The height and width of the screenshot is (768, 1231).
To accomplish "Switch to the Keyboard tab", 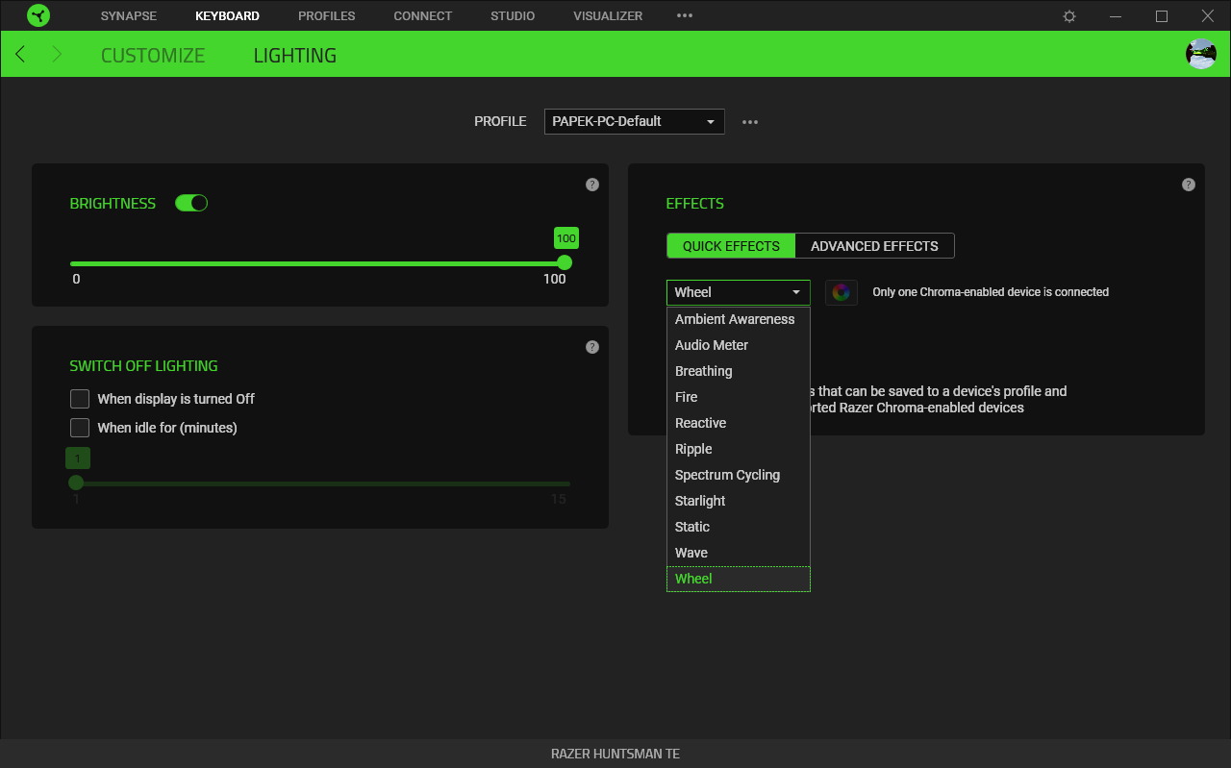I will (x=227, y=16).
